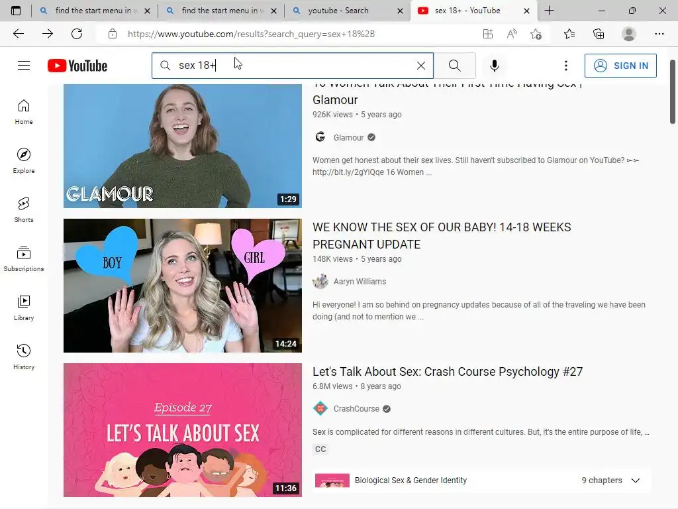Add this page to favorites
Screen dimensions: 678x509
point(536,34)
